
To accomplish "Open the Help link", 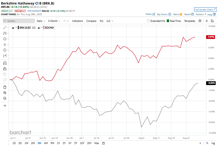I will [211, 14].
